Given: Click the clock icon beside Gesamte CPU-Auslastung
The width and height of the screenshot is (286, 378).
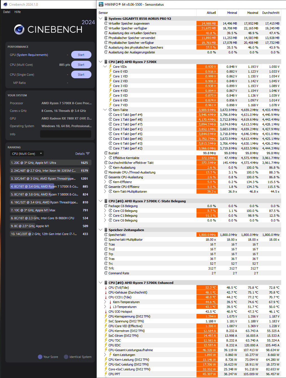Looking at the screenshot, I should (x=106, y=177).
